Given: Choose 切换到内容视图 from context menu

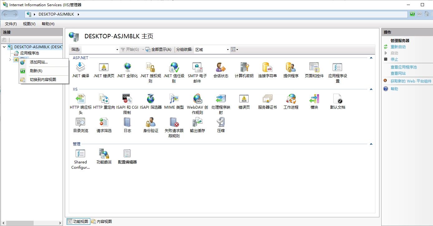Looking at the screenshot, I should (x=44, y=80).
